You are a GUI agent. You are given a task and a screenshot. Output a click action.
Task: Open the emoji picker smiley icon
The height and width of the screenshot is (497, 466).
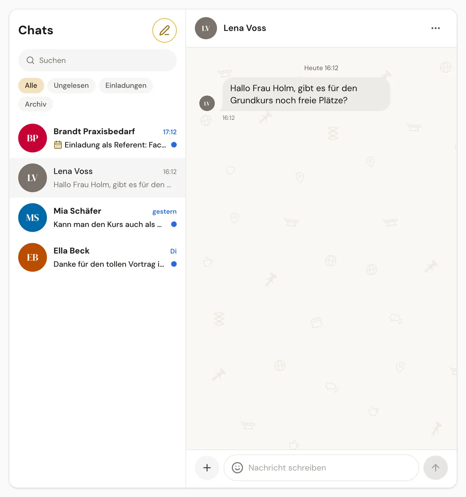[x=237, y=468]
